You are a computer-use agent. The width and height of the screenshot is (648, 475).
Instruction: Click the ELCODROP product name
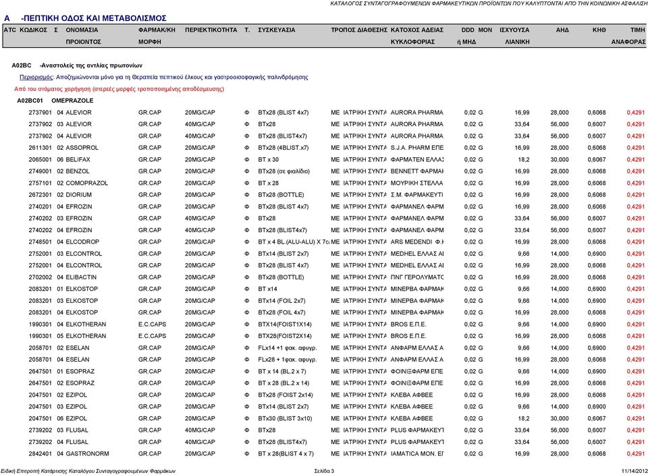tap(82, 242)
